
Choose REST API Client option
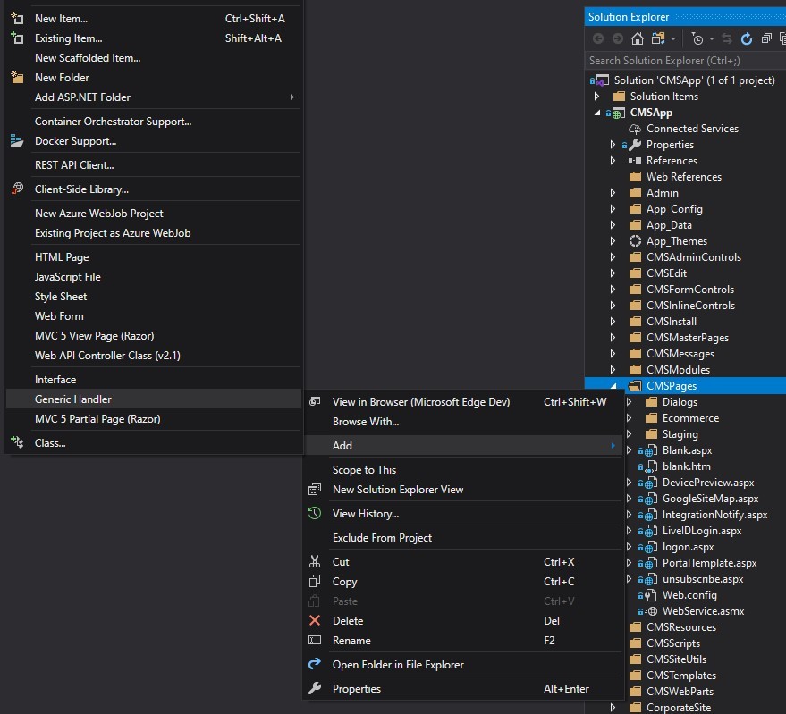[154, 164]
